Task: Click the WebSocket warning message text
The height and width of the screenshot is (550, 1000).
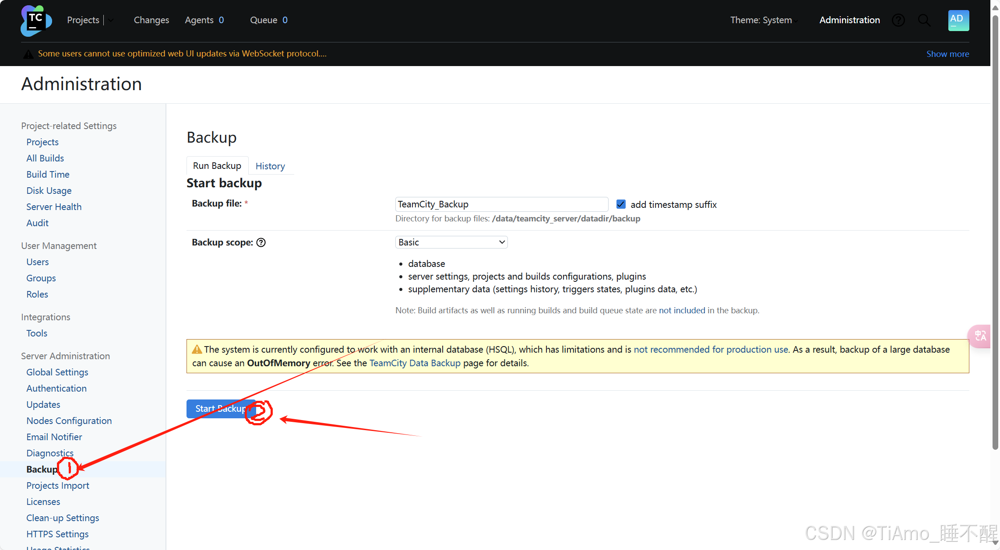Action: 182,53
